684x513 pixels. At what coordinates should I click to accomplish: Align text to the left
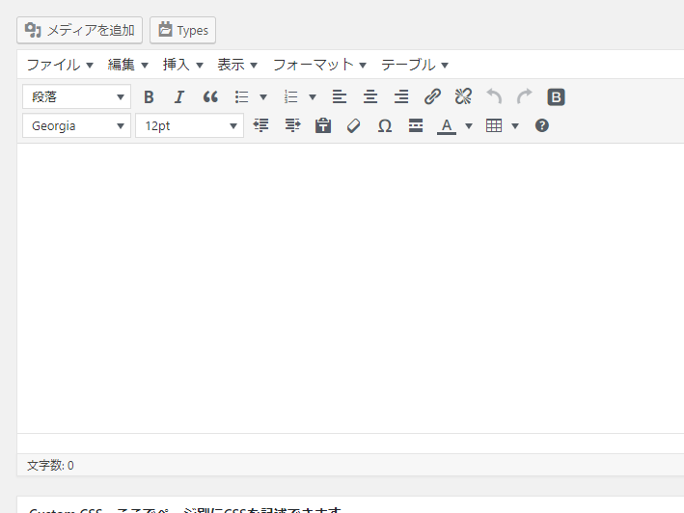coord(339,96)
